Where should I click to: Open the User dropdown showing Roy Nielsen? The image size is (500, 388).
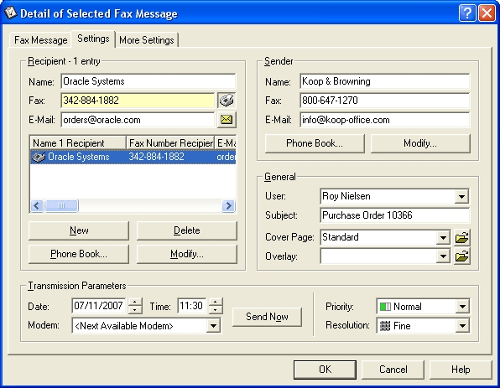click(x=461, y=196)
